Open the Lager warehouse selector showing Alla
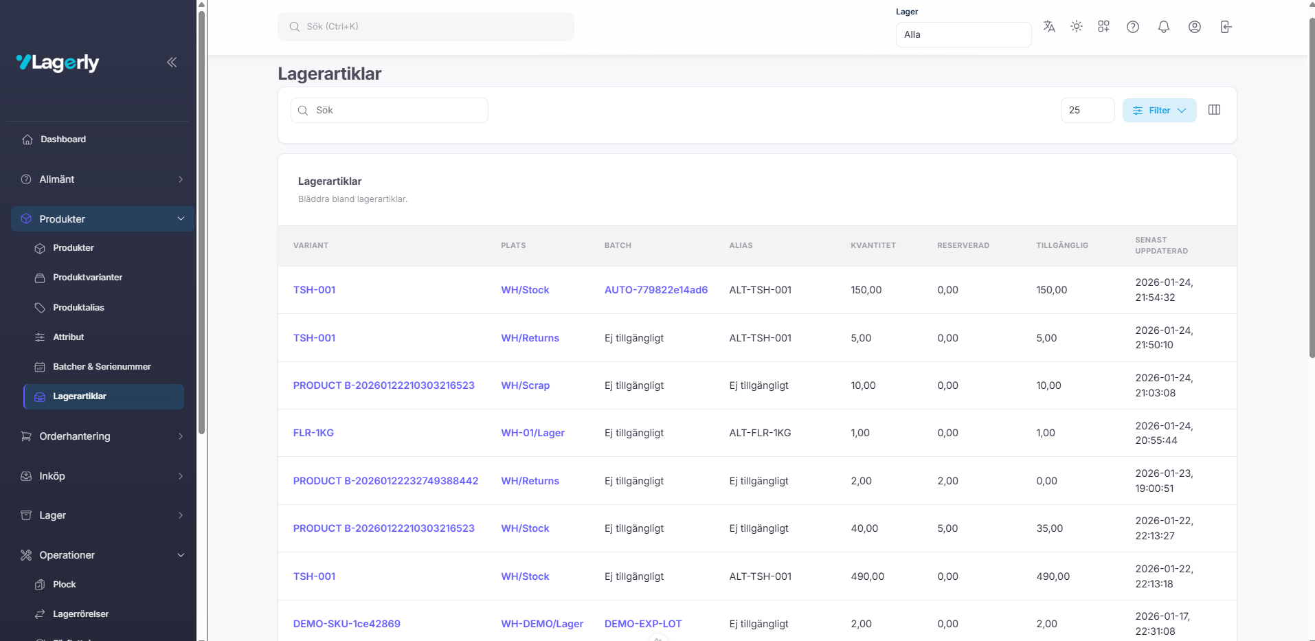This screenshot has width=1315, height=641. 963,34
